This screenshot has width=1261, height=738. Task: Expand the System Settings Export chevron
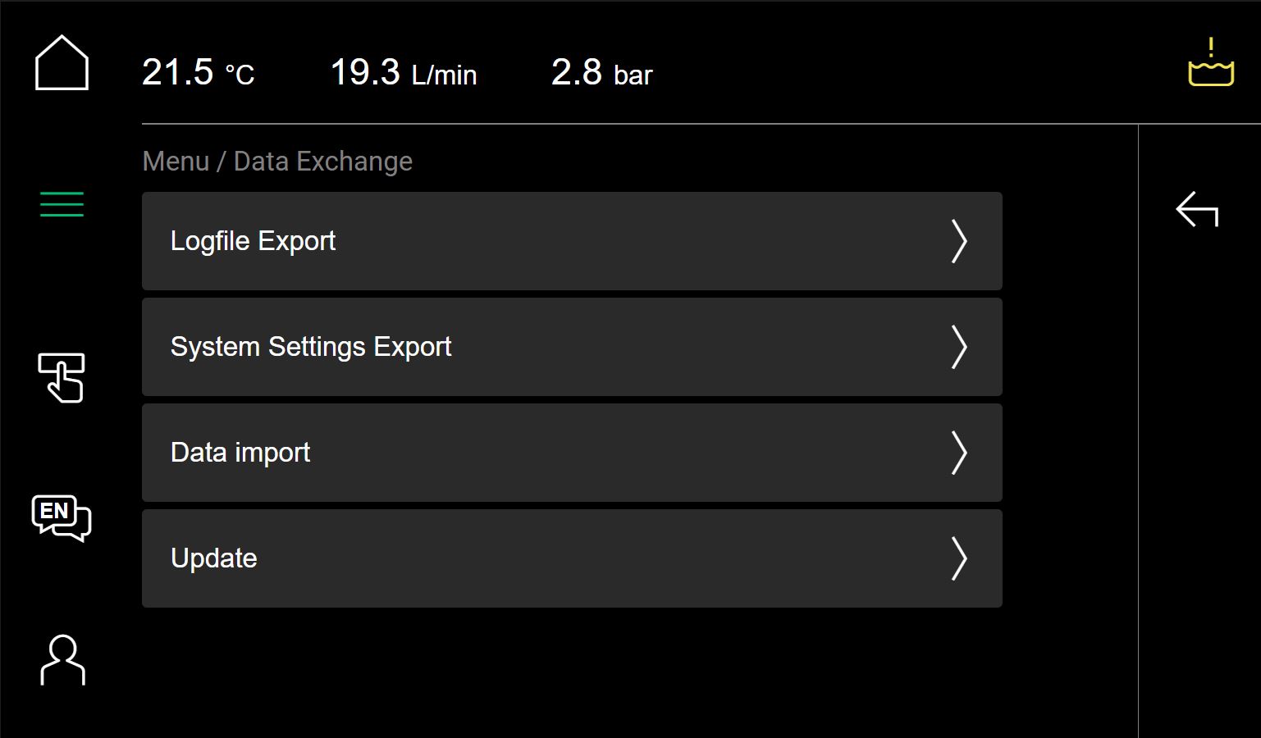[959, 347]
